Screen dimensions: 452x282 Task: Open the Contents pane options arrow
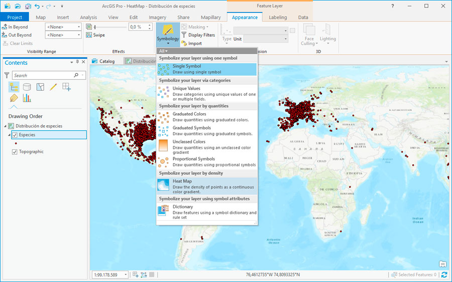[71, 62]
